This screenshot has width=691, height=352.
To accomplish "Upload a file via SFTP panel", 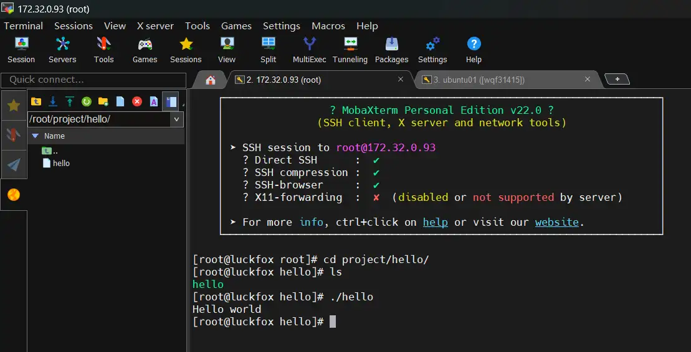I will click(x=70, y=101).
